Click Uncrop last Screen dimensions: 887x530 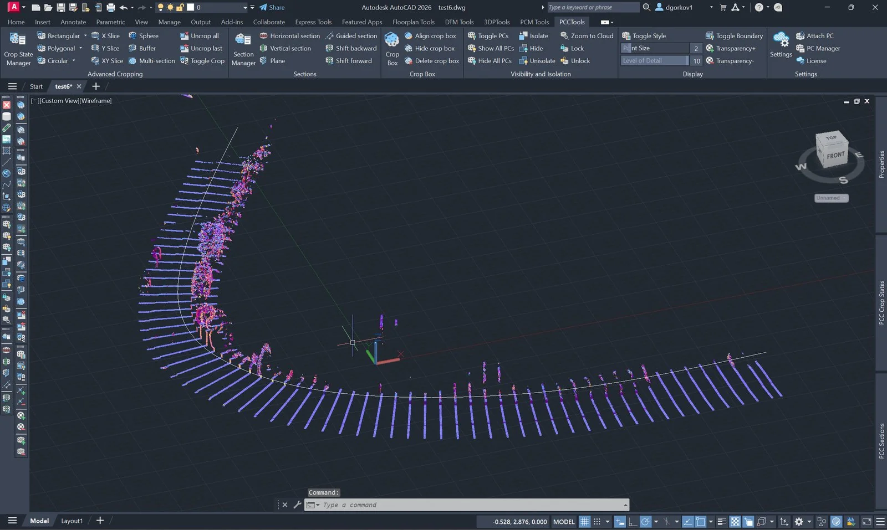(x=201, y=49)
